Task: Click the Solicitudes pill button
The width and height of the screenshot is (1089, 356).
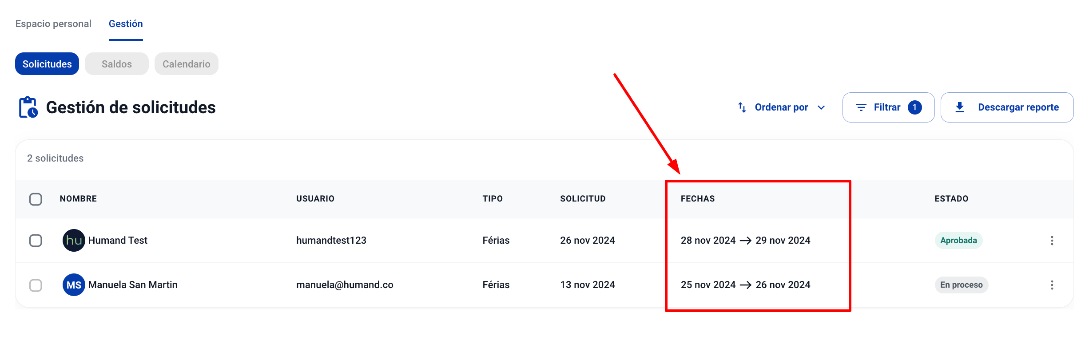Action: pos(47,64)
